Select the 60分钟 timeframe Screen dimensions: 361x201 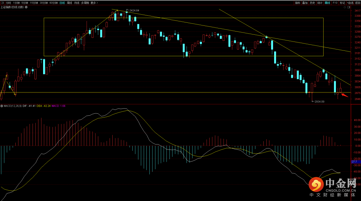pyautogui.click(x=53, y=3)
